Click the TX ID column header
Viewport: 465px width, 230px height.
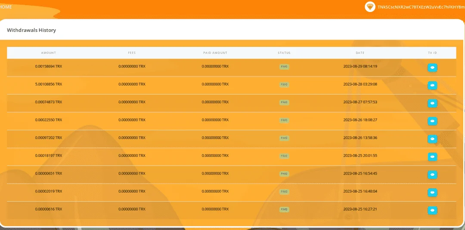[432, 53]
